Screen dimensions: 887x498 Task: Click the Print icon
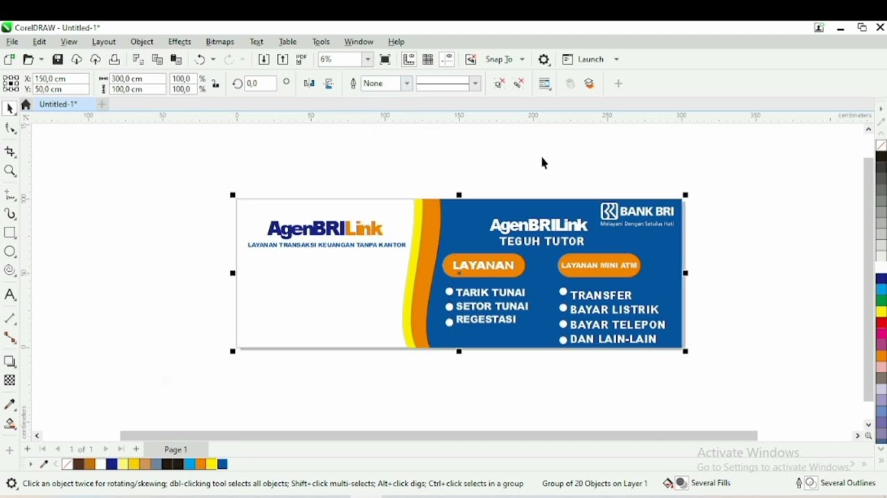pos(114,59)
